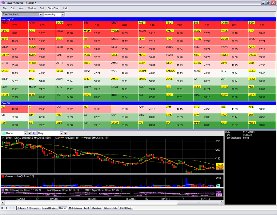Open the Multi-Interval Sheet tab

click(79, 208)
